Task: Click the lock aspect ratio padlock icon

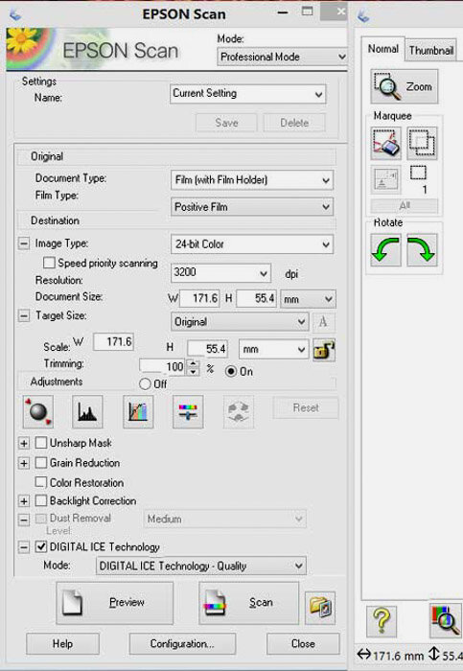Action: [324, 350]
